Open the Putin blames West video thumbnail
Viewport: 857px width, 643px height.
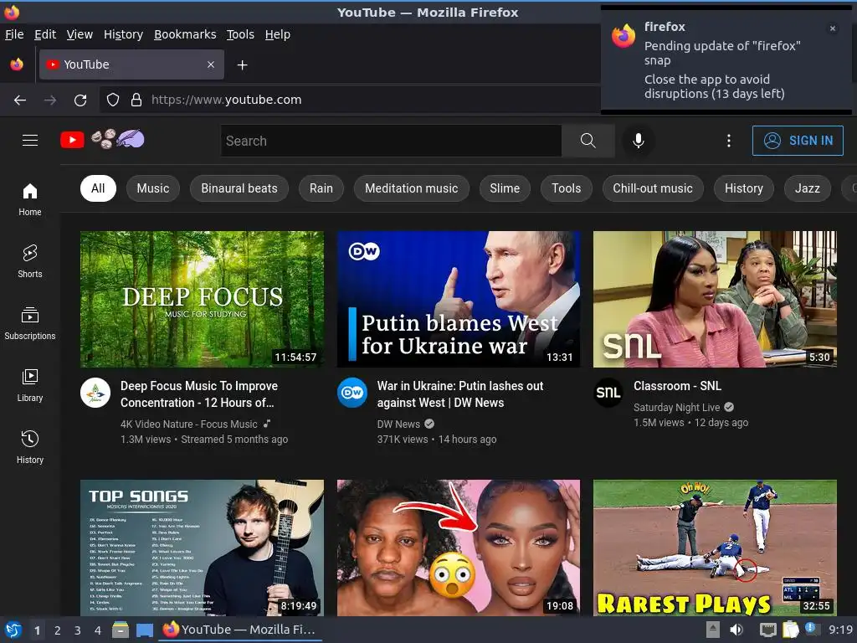coord(459,299)
